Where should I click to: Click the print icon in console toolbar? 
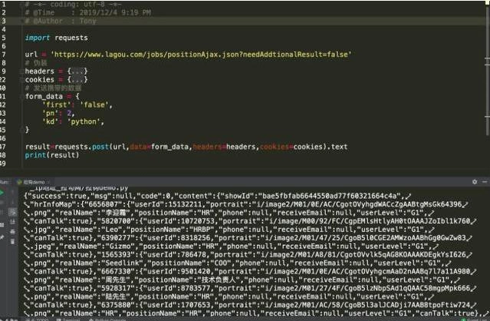pyautogui.click(x=13, y=232)
